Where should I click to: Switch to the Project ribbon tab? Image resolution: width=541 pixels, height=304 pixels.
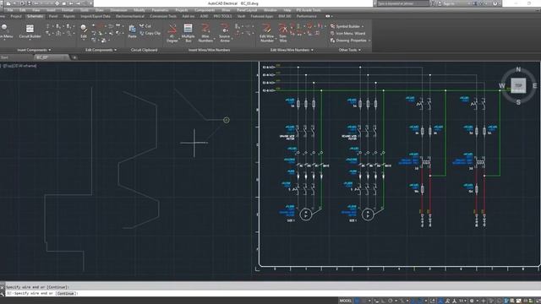tap(16, 16)
